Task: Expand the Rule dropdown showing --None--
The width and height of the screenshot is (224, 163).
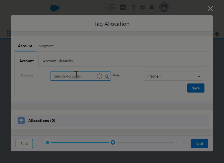Action: point(173,76)
